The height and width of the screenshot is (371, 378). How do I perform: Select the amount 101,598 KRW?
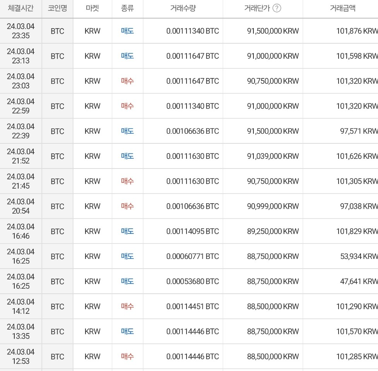tap(357, 56)
